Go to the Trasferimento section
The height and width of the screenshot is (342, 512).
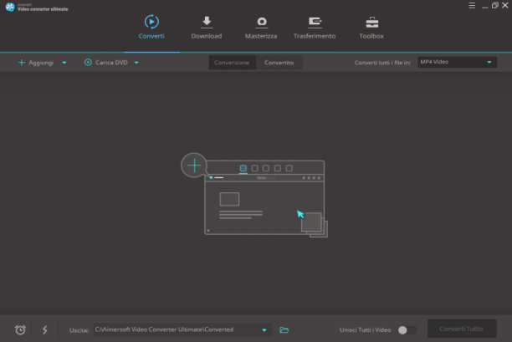pyautogui.click(x=314, y=28)
